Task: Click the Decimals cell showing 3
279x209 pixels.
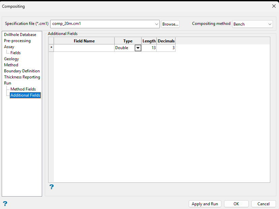Action: click(x=166, y=48)
